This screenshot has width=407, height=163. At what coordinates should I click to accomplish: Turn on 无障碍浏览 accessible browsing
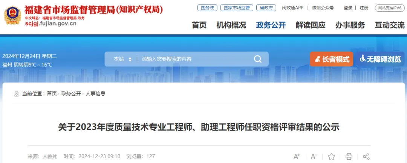[380, 59]
